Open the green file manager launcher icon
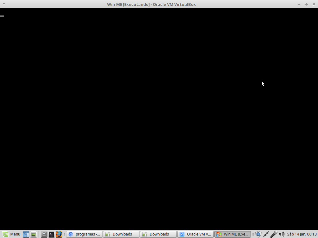Viewport: 318px width, 238px height. [x=34, y=234]
